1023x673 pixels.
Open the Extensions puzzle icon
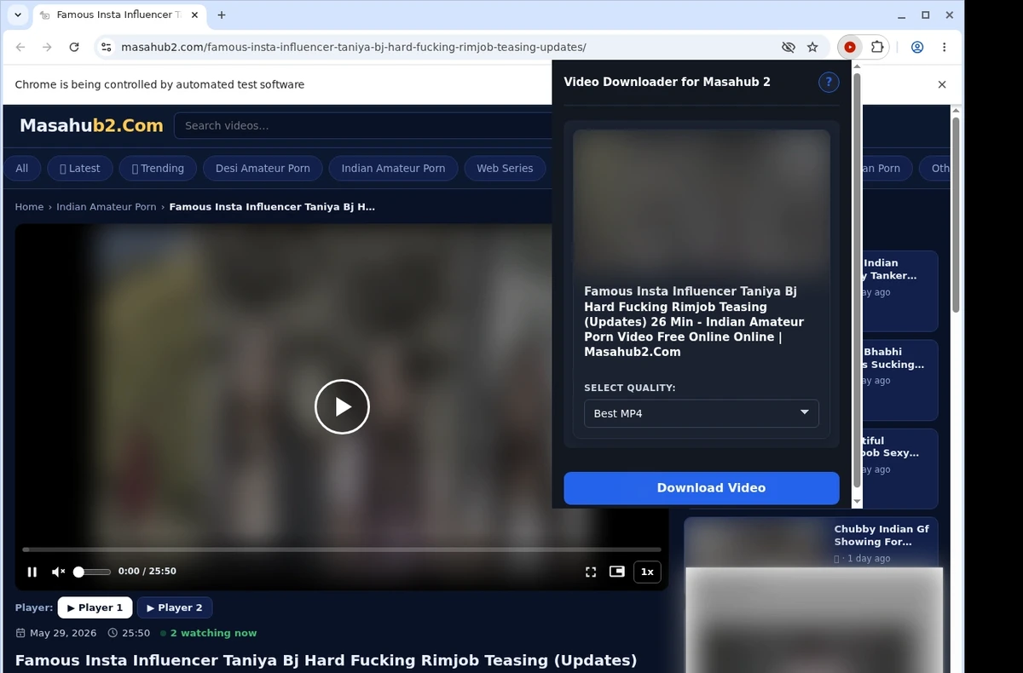[x=876, y=48]
